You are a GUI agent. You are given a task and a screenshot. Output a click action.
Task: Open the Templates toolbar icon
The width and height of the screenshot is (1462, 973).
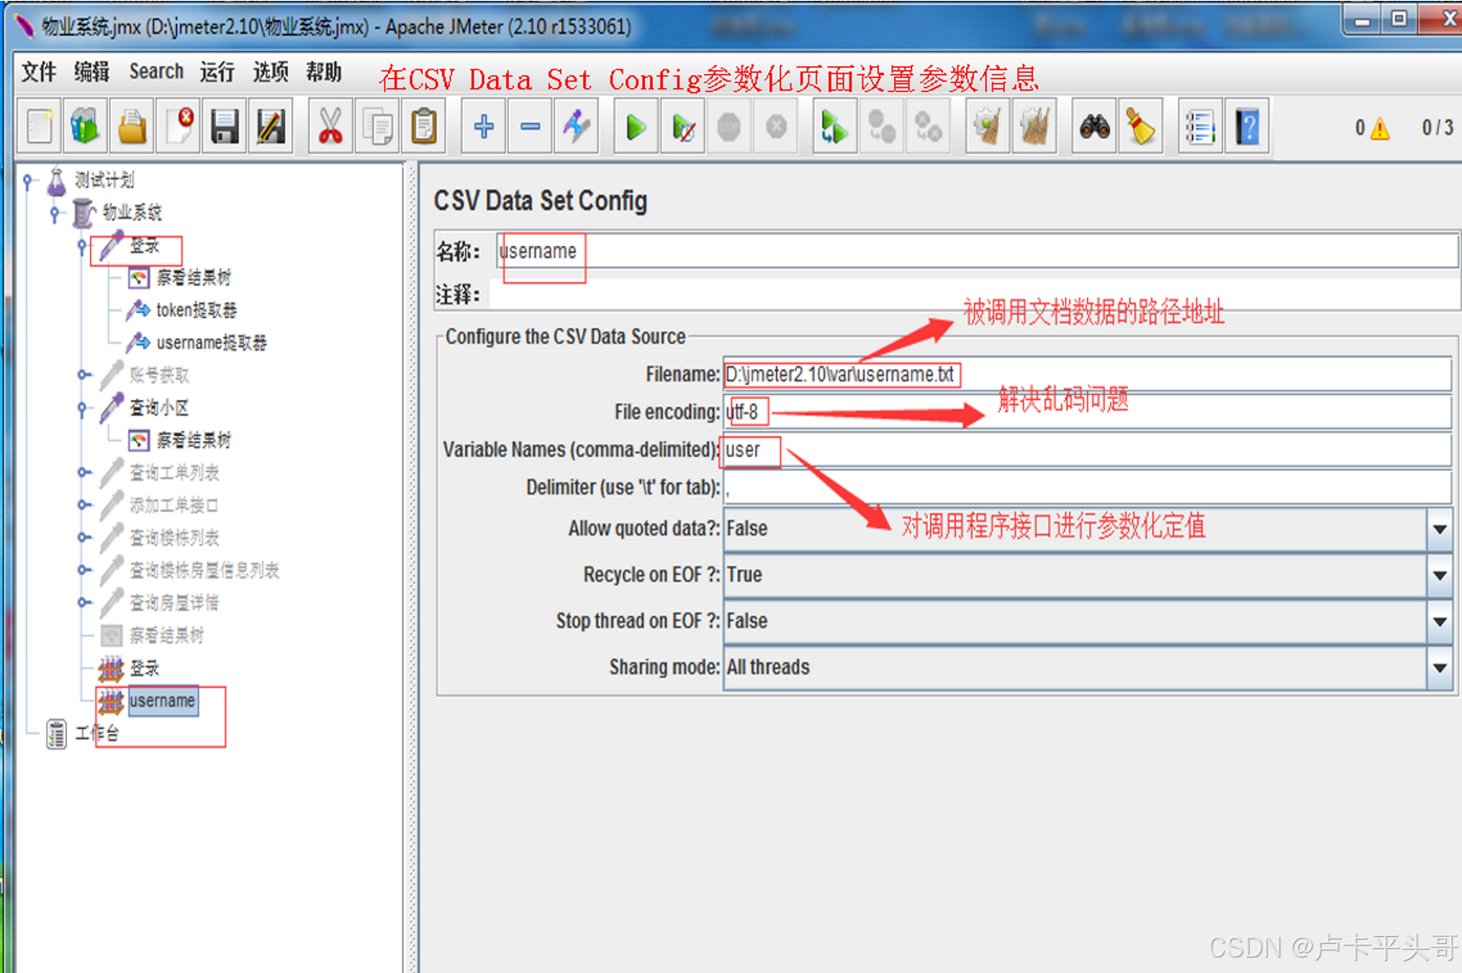click(x=86, y=128)
